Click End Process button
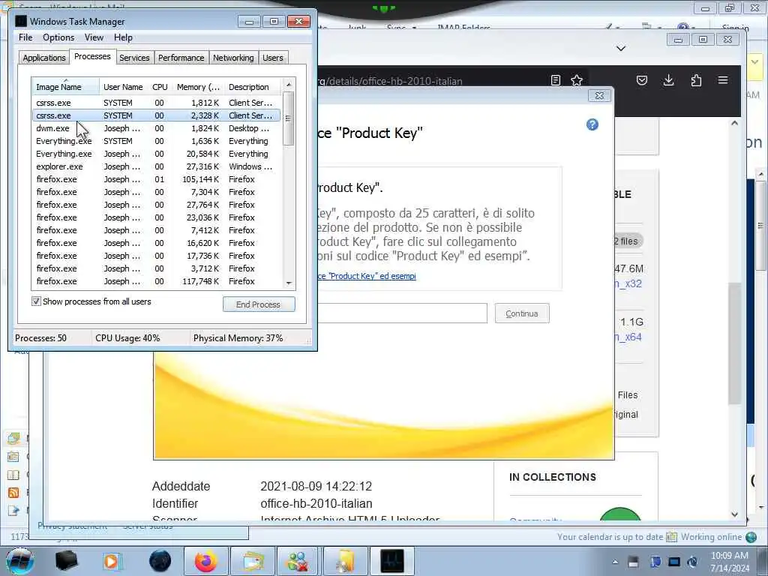Image resolution: width=768 pixels, height=576 pixels. [259, 304]
